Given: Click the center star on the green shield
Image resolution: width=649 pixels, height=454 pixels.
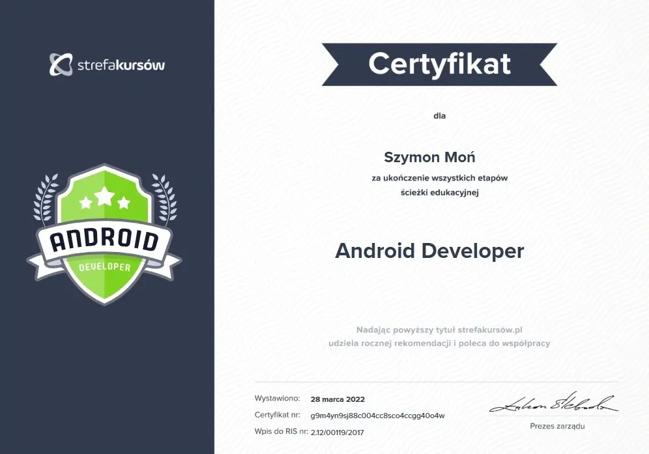Looking at the screenshot, I should coord(104,194).
